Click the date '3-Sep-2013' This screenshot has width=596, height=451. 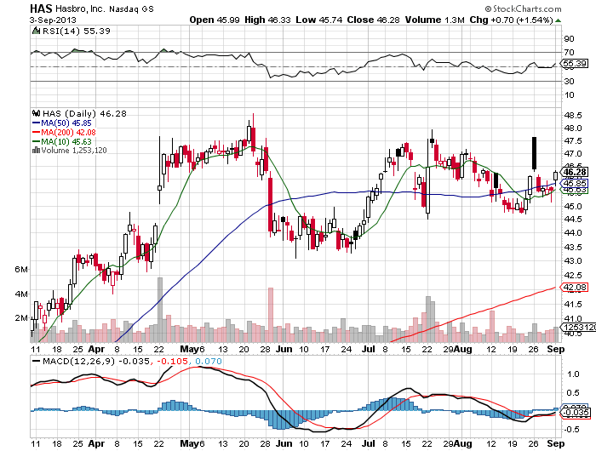coord(53,20)
